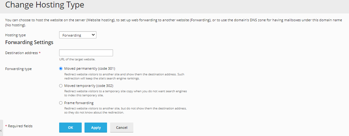Click the "Hosting type" field label
349x136 pixels.
15,35
